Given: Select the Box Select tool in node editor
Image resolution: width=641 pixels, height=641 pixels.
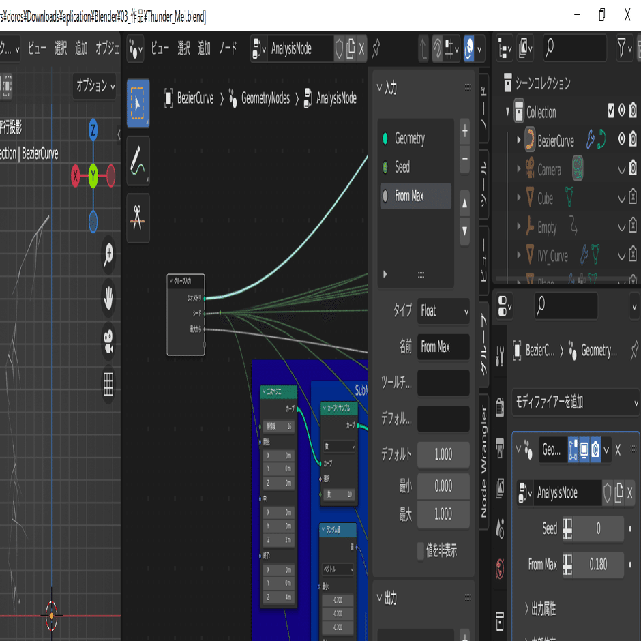Looking at the screenshot, I should [x=138, y=103].
